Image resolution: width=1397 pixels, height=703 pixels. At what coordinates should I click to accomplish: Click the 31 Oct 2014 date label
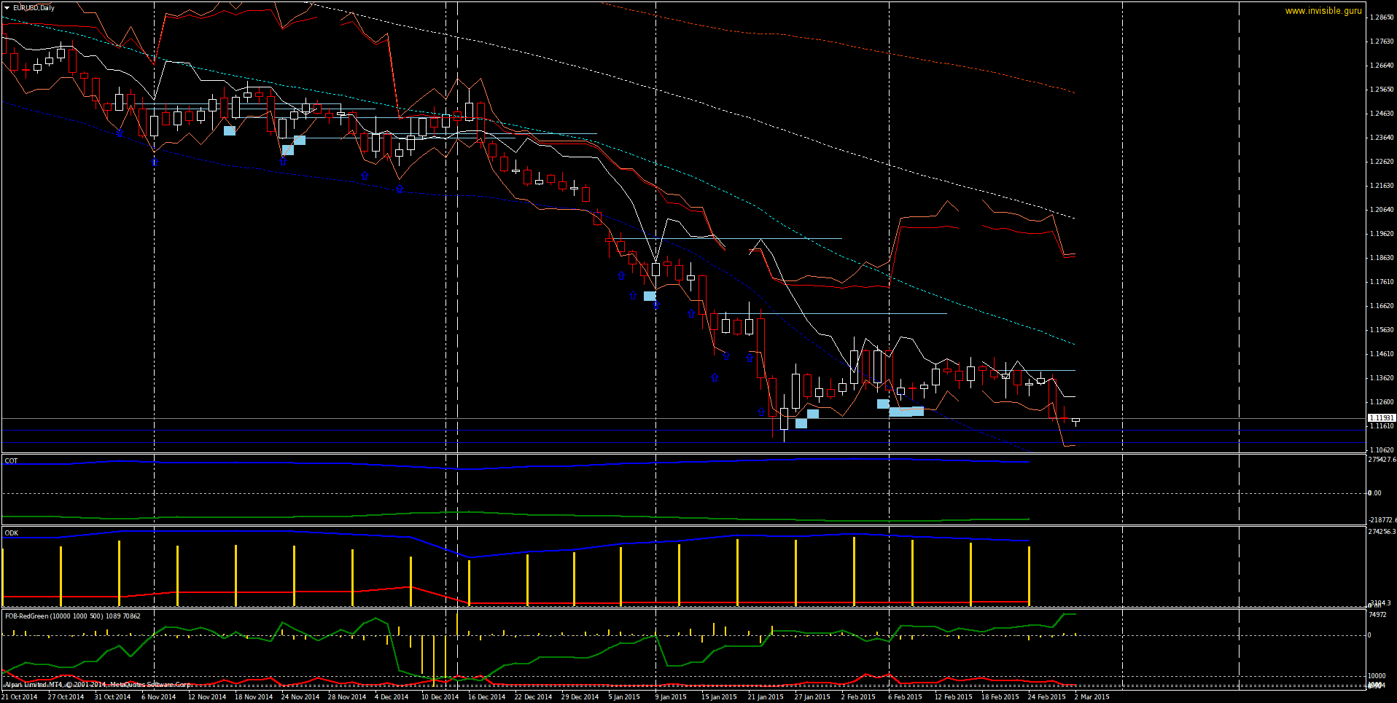(x=113, y=696)
